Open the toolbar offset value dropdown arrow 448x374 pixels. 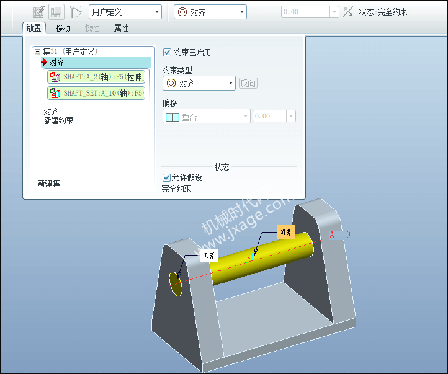pos(334,12)
